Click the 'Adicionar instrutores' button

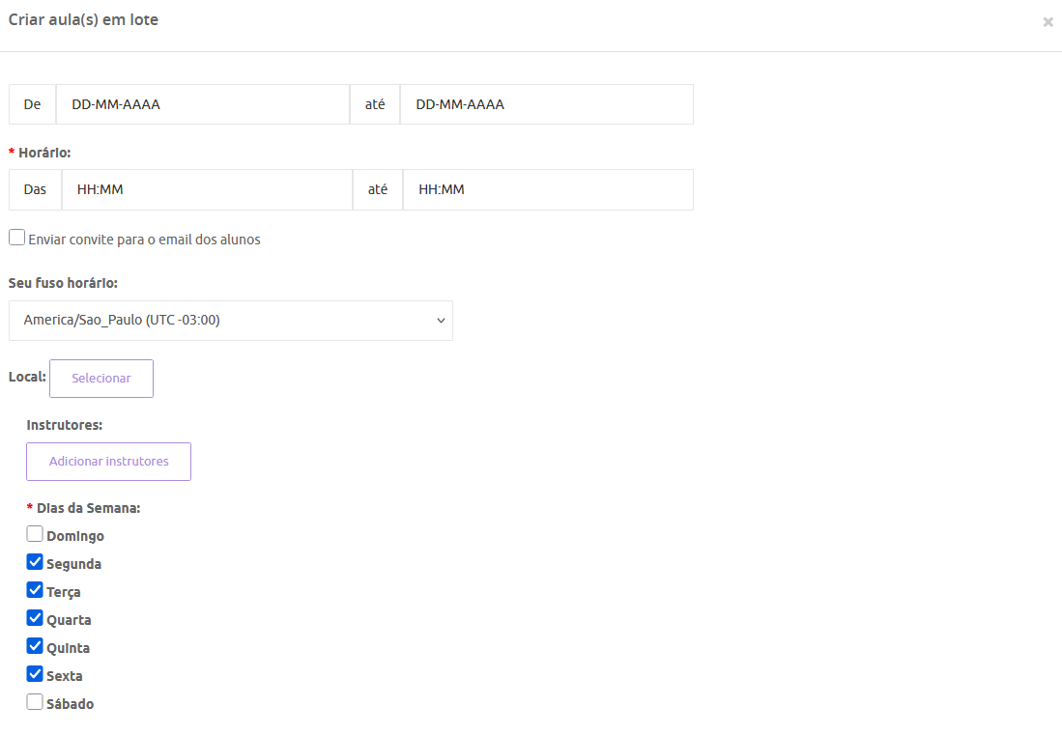click(108, 462)
